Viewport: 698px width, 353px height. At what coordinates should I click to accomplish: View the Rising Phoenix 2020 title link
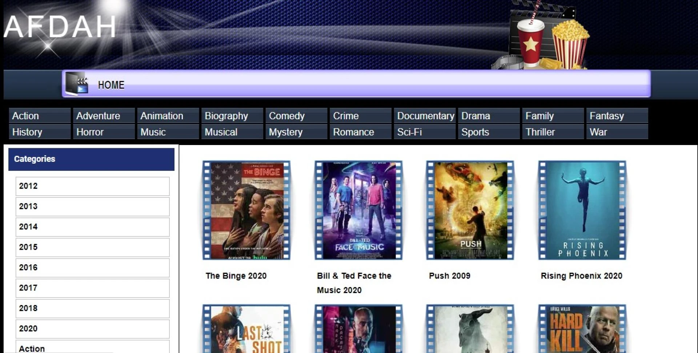[x=581, y=276]
